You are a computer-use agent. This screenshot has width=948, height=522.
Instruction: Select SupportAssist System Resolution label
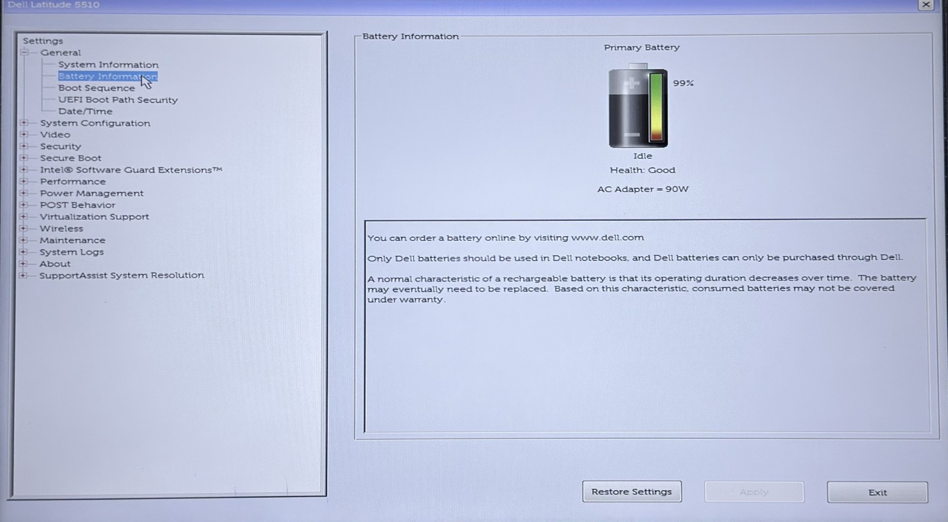[121, 275]
